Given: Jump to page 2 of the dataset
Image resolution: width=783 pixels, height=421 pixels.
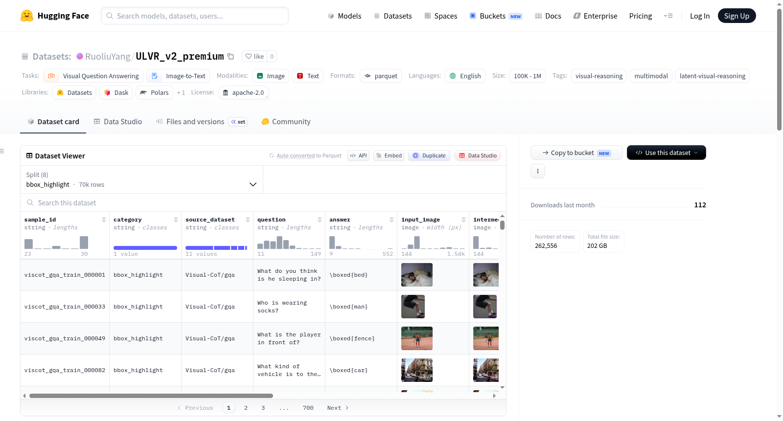Looking at the screenshot, I should click(x=246, y=408).
